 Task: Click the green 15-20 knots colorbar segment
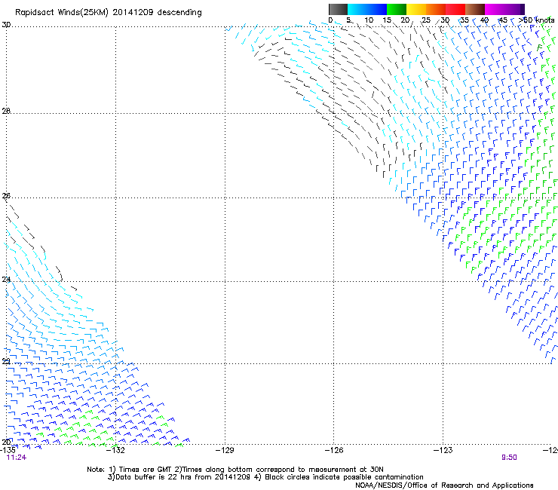397,9
